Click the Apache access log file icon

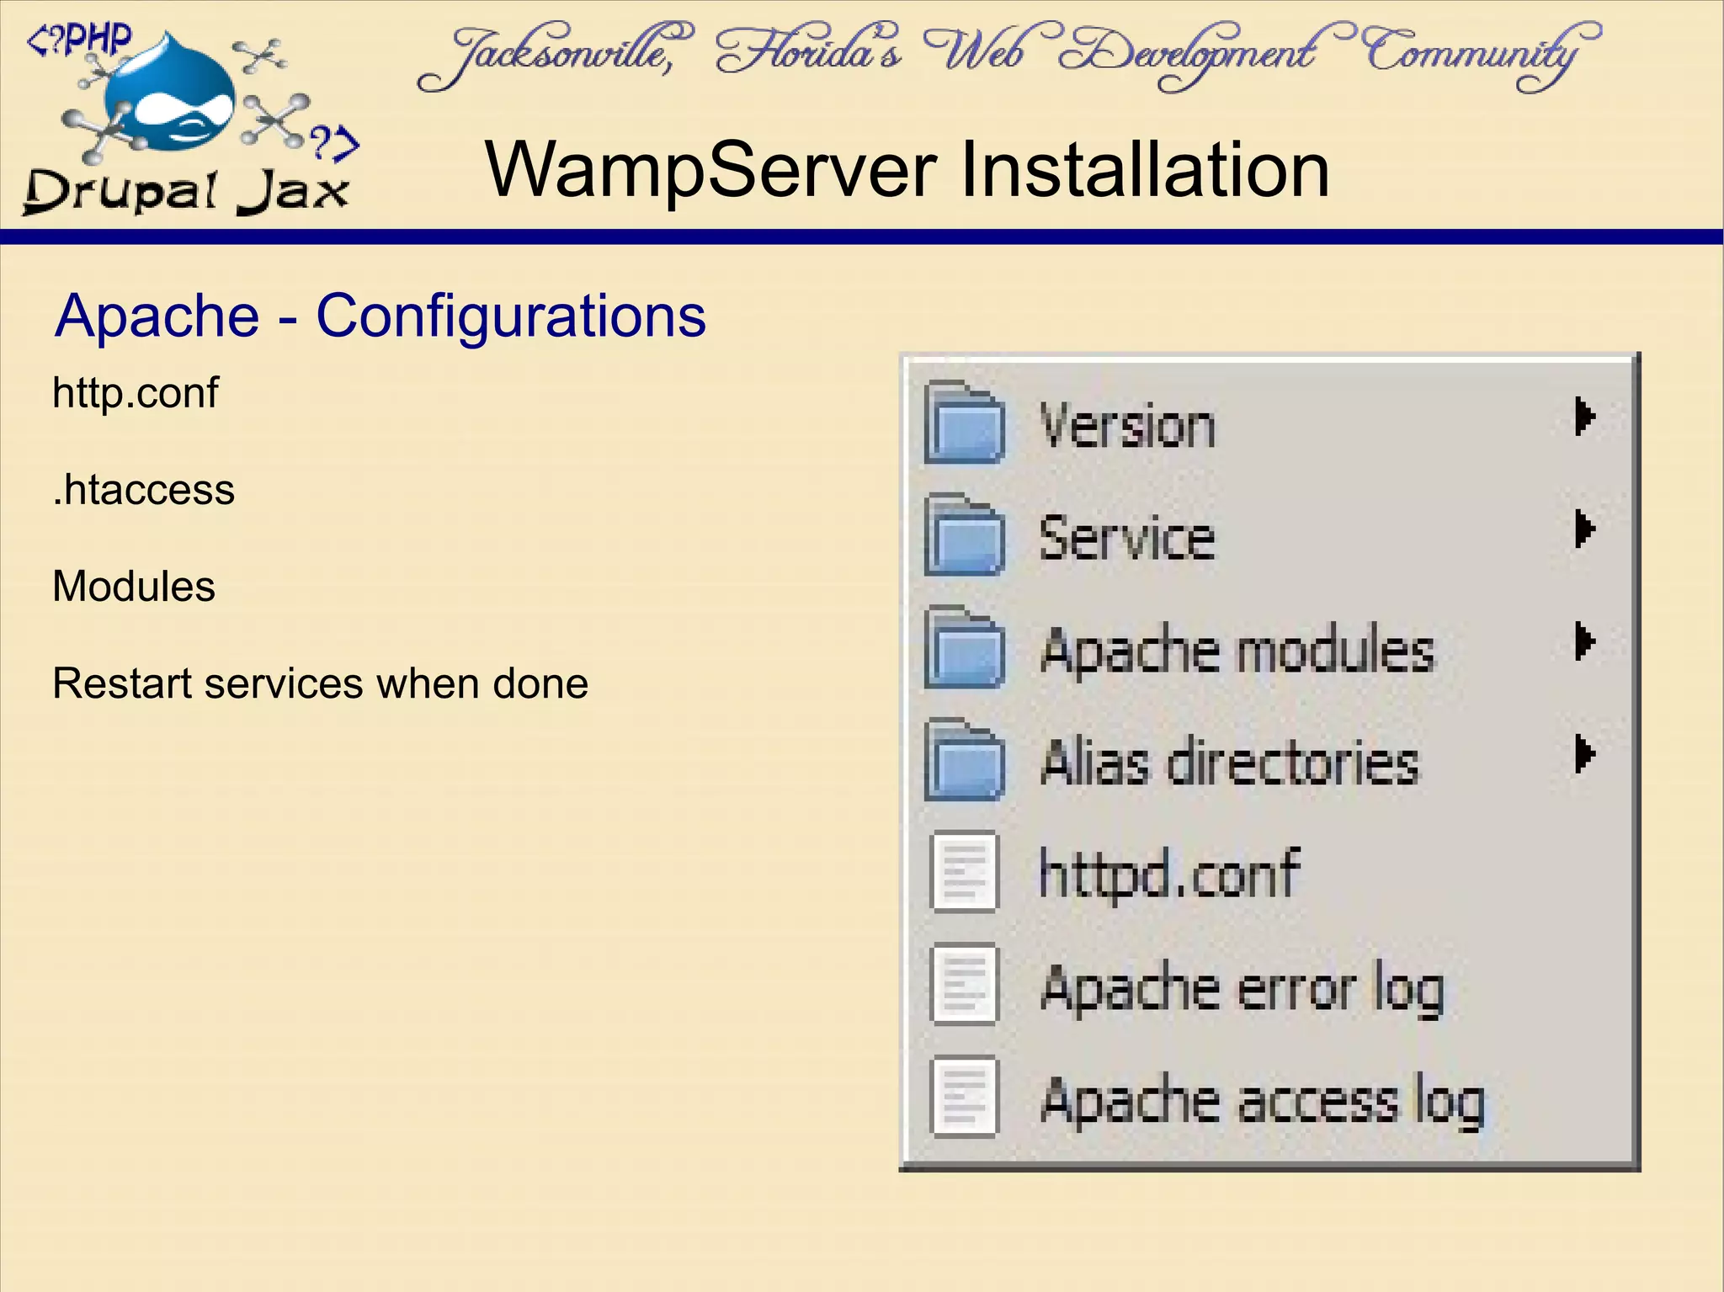(x=965, y=1097)
